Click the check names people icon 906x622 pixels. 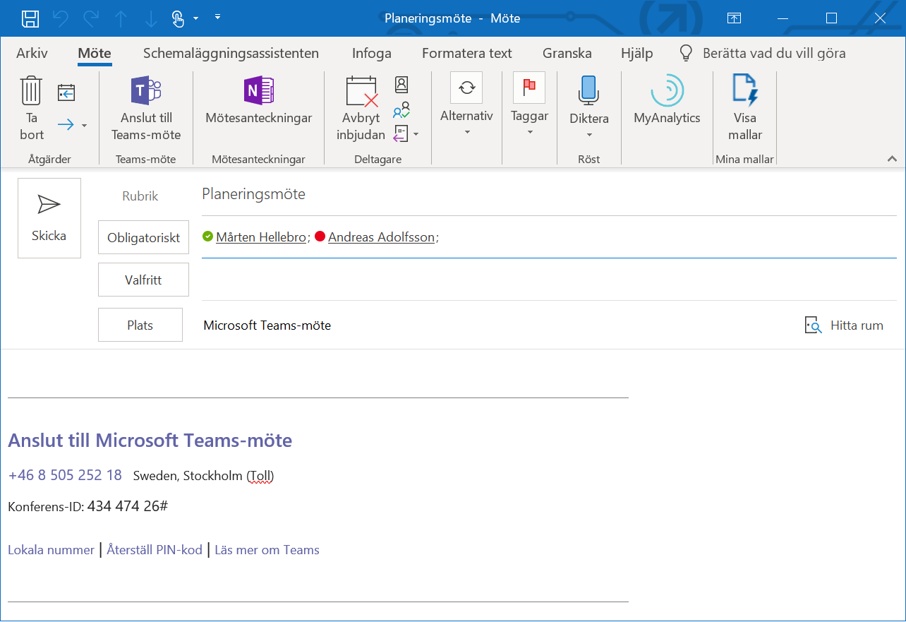[x=401, y=109]
